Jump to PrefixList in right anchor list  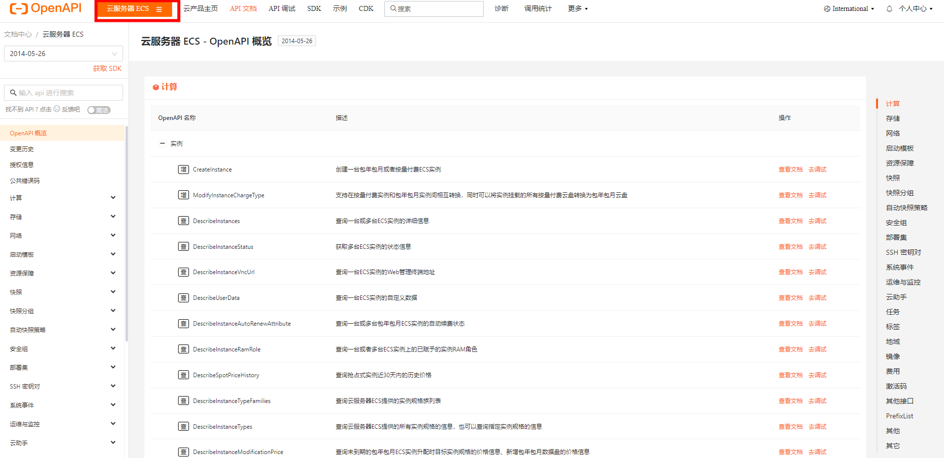[x=899, y=416]
